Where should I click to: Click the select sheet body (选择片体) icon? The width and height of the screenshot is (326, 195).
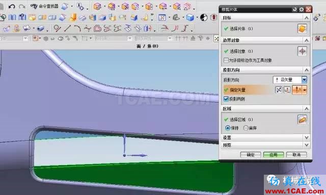(x=302, y=28)
